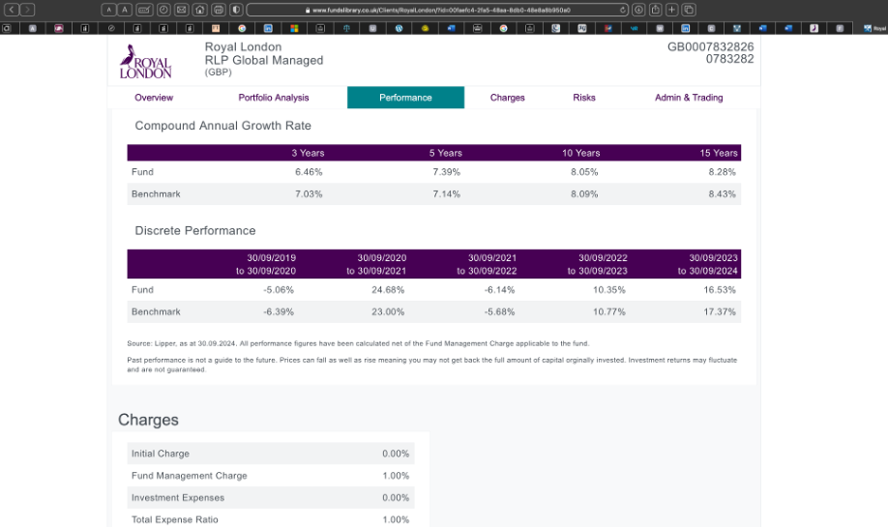Click the Benchmark 10-year value 8.09%
This screenshot has height=528, width=888.
(584, 194)
